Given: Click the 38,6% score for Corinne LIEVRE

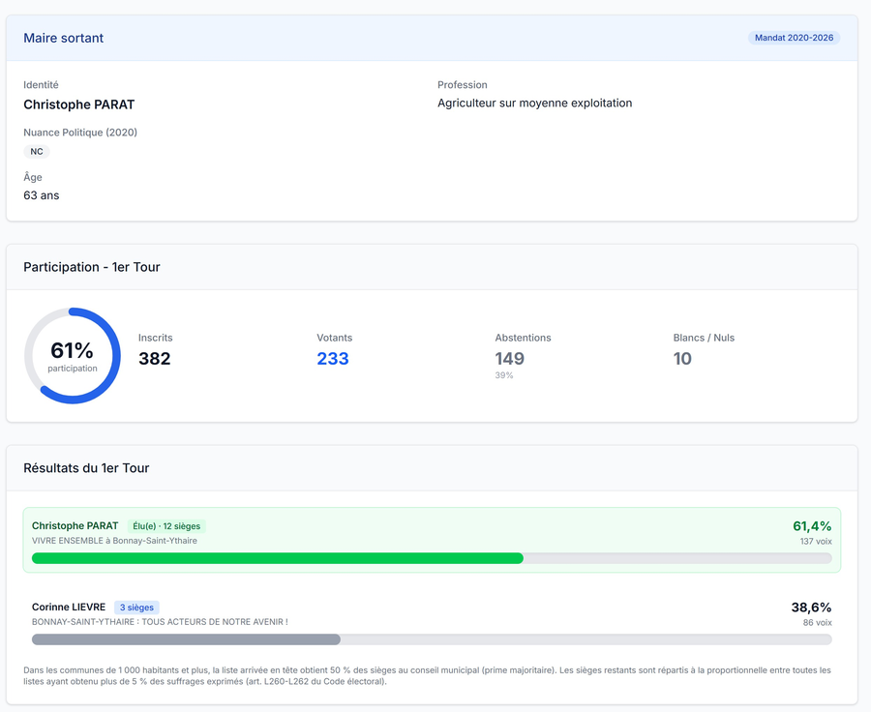Looking at the screenshot, I should tap(811, 608).
